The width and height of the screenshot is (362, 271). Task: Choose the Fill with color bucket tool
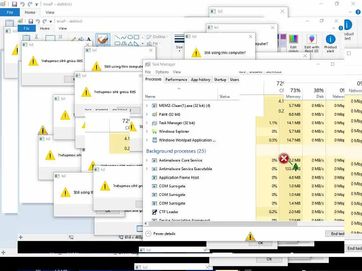tap(81, 39)
